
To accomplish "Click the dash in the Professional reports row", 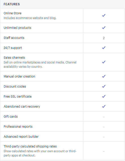I will pyautogui.click(x=104, y=127).
